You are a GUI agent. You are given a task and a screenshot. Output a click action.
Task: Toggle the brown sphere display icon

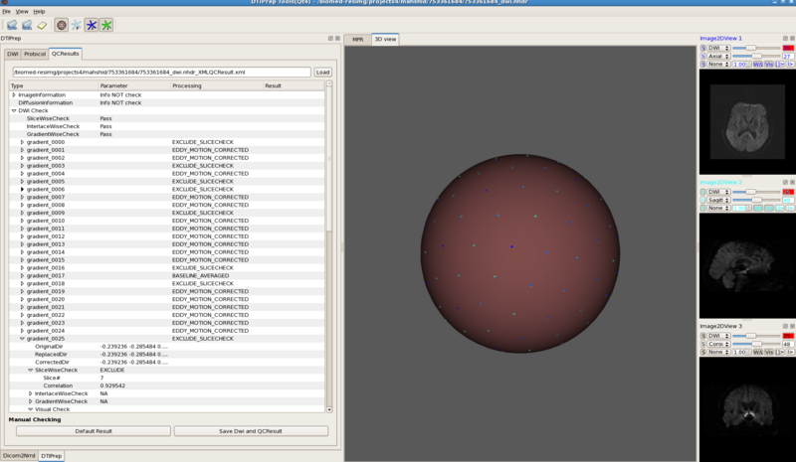click(x=62, y=24)
